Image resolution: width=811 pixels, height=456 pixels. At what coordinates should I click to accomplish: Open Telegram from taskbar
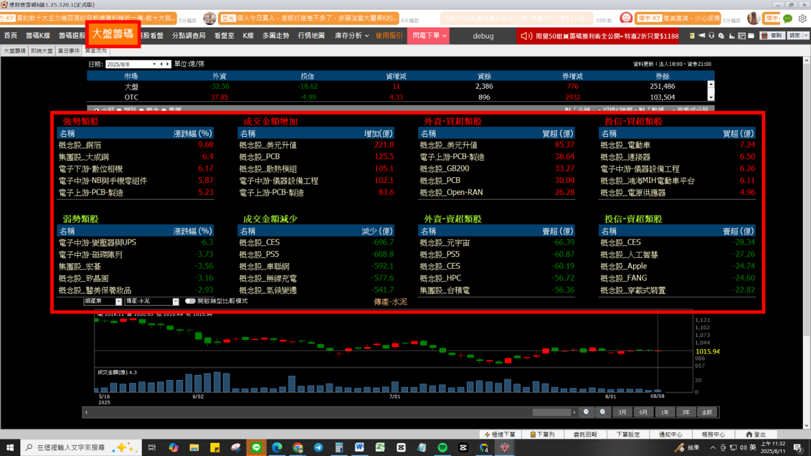coord(318,447)
